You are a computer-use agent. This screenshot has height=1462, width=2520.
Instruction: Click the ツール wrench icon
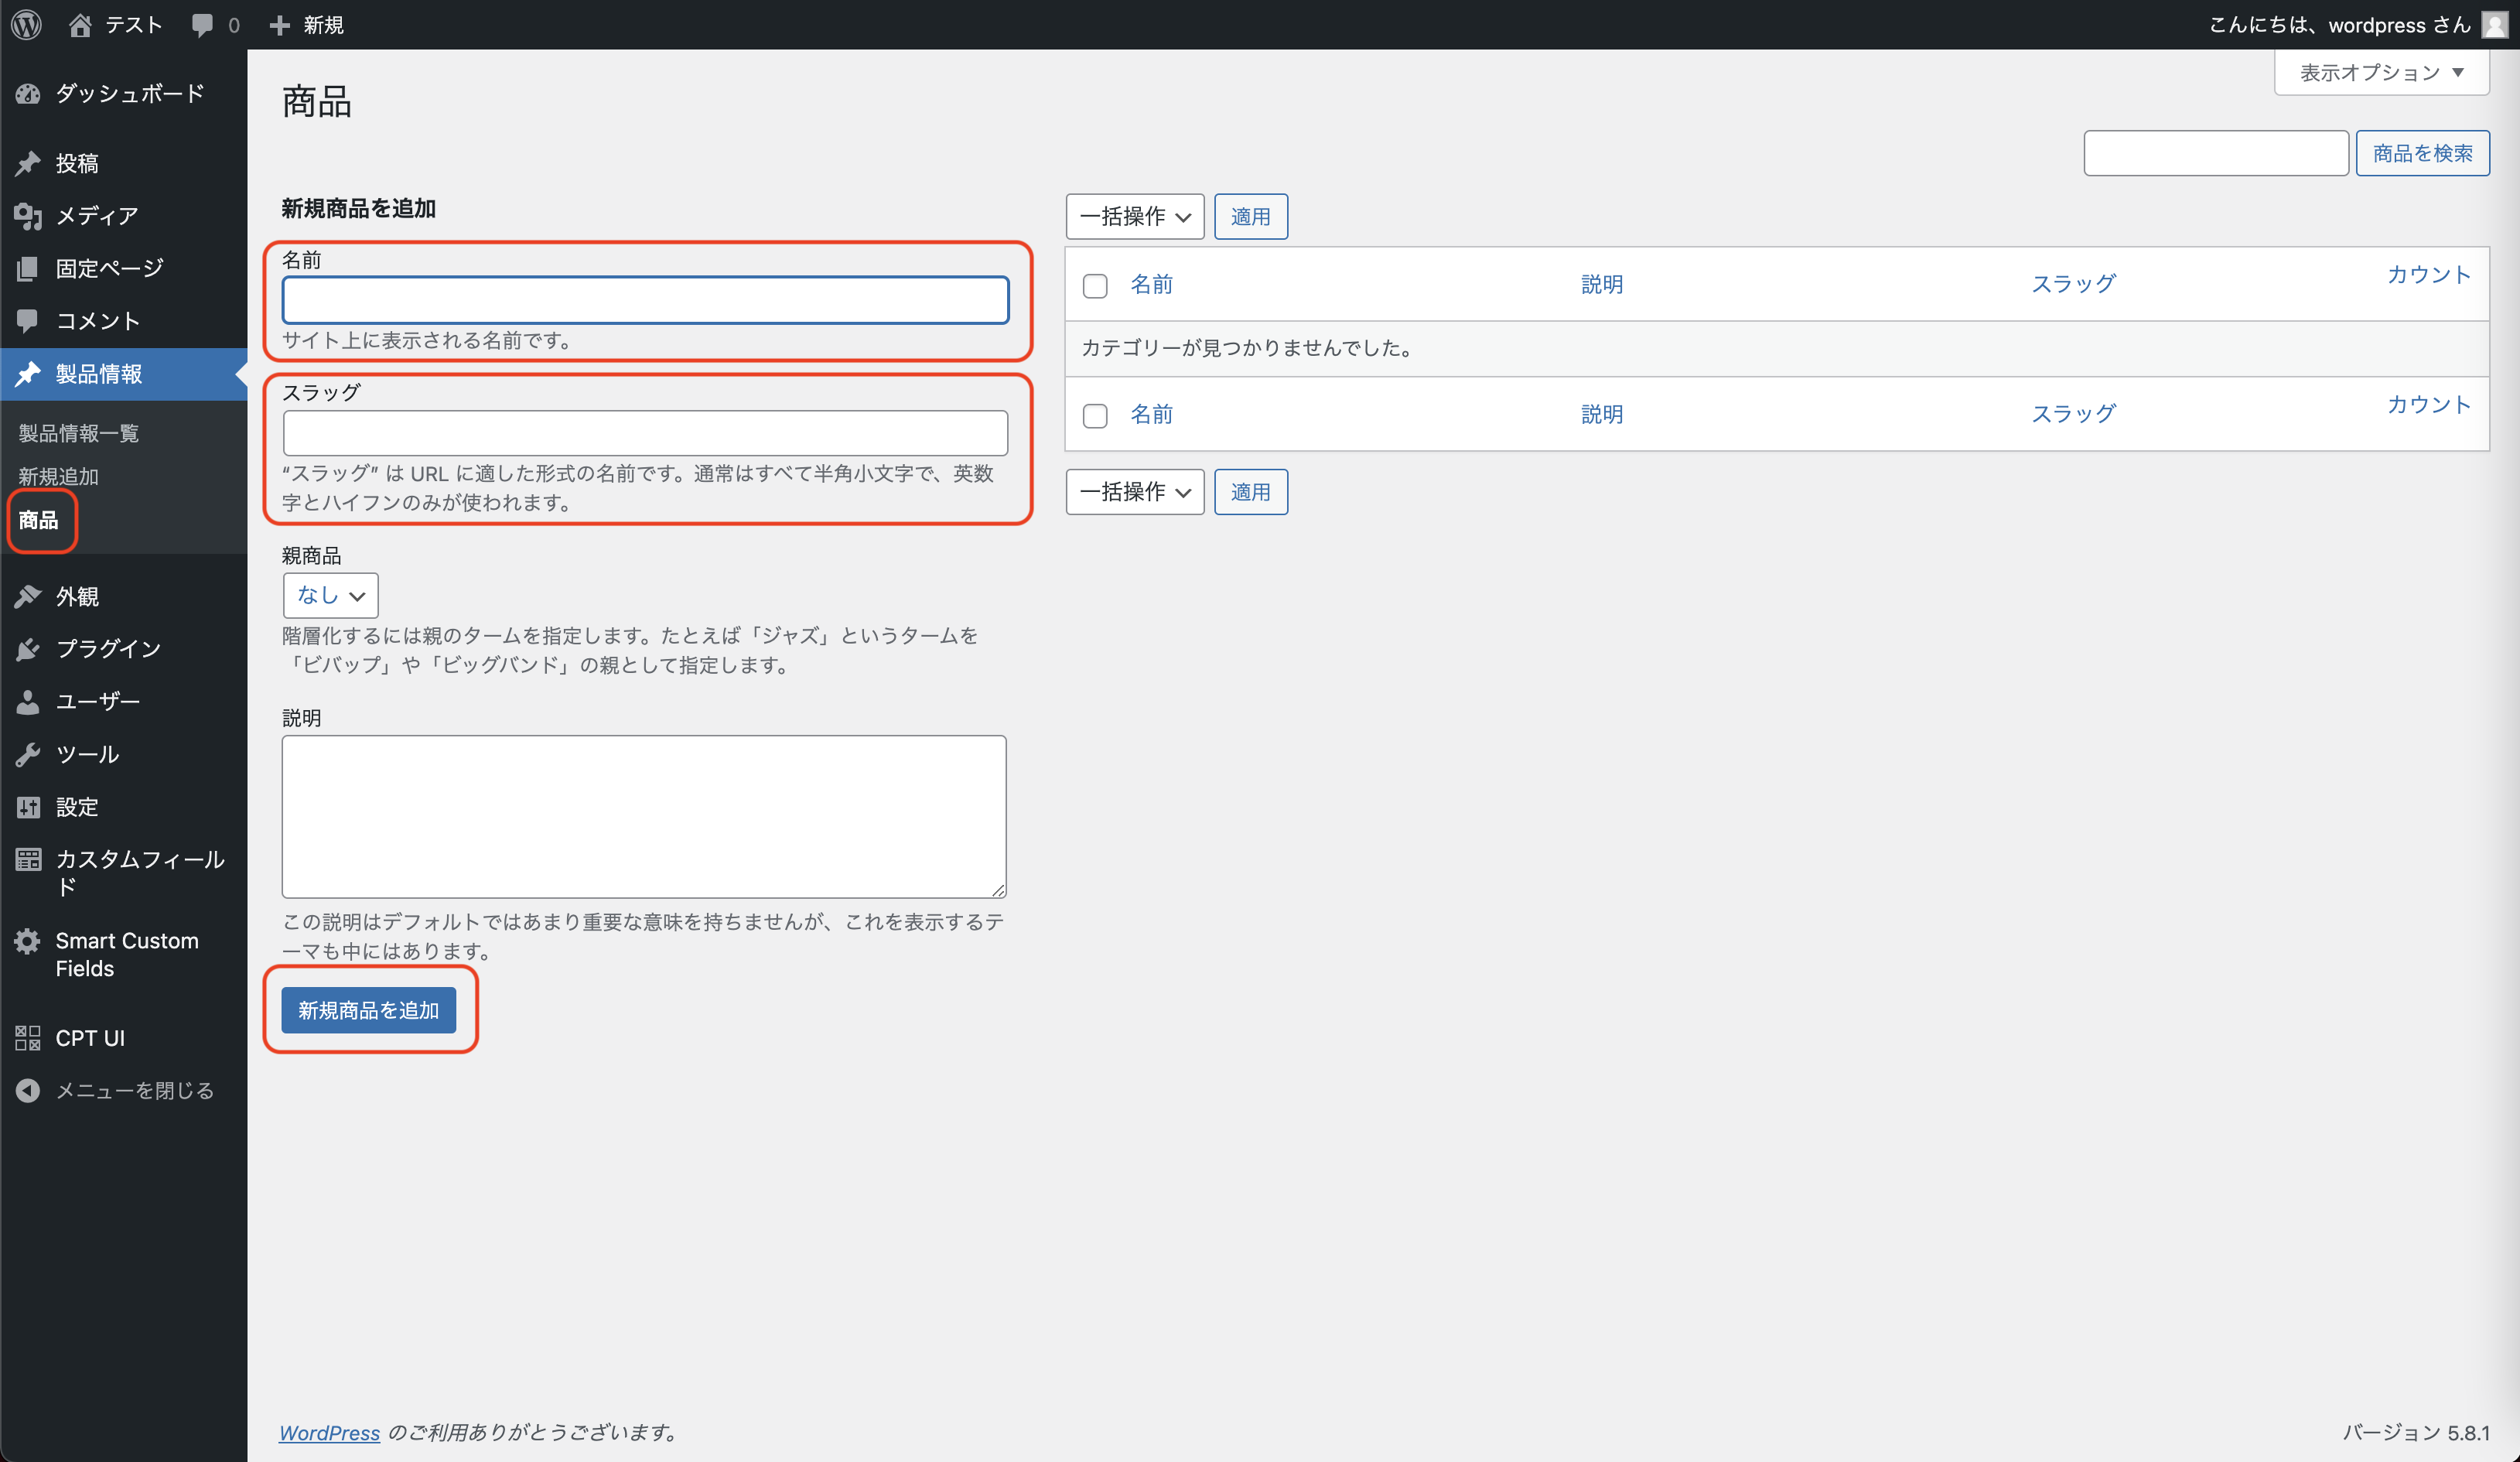(28, 755)
